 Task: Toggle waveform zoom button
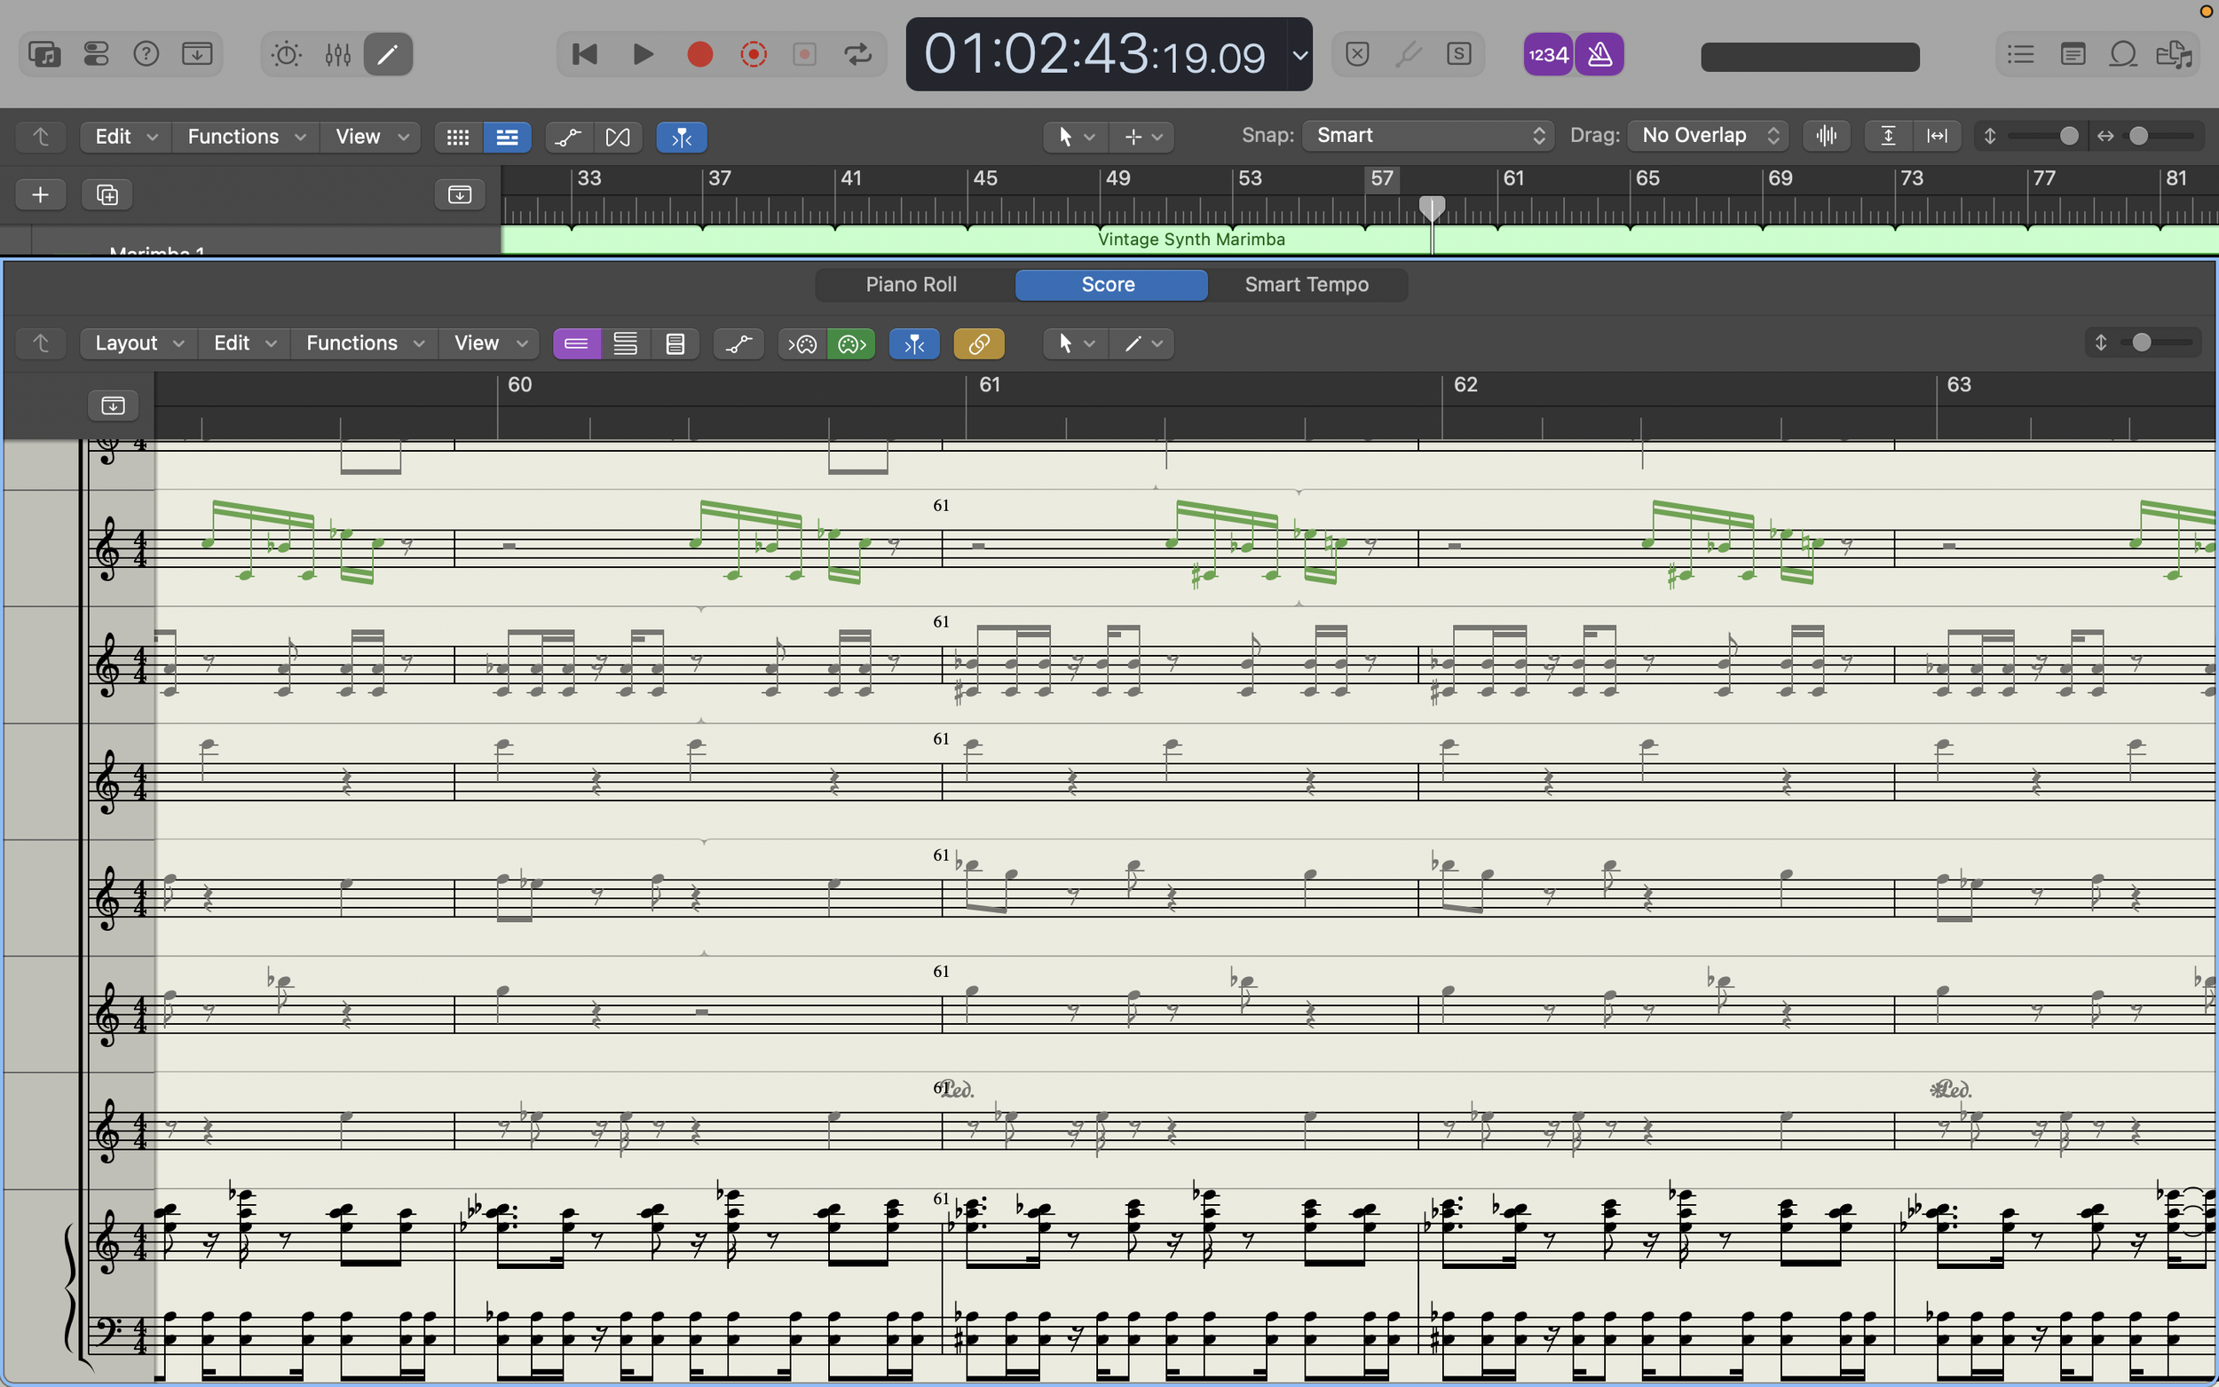coord(1827,136)
